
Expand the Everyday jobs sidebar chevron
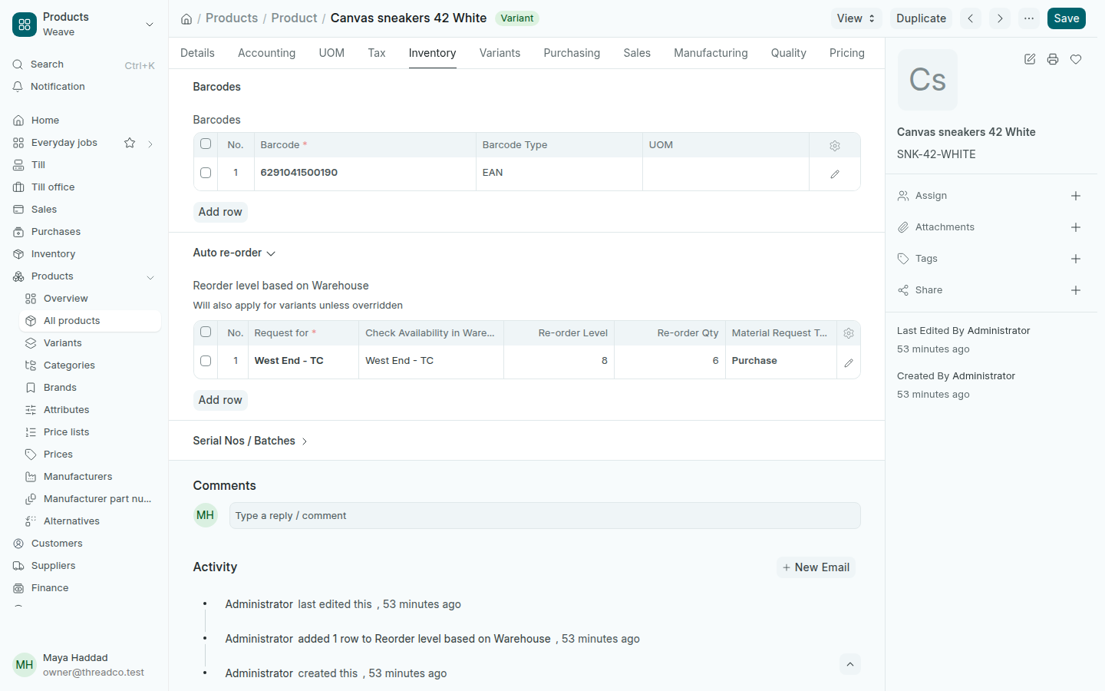[150, 144]
